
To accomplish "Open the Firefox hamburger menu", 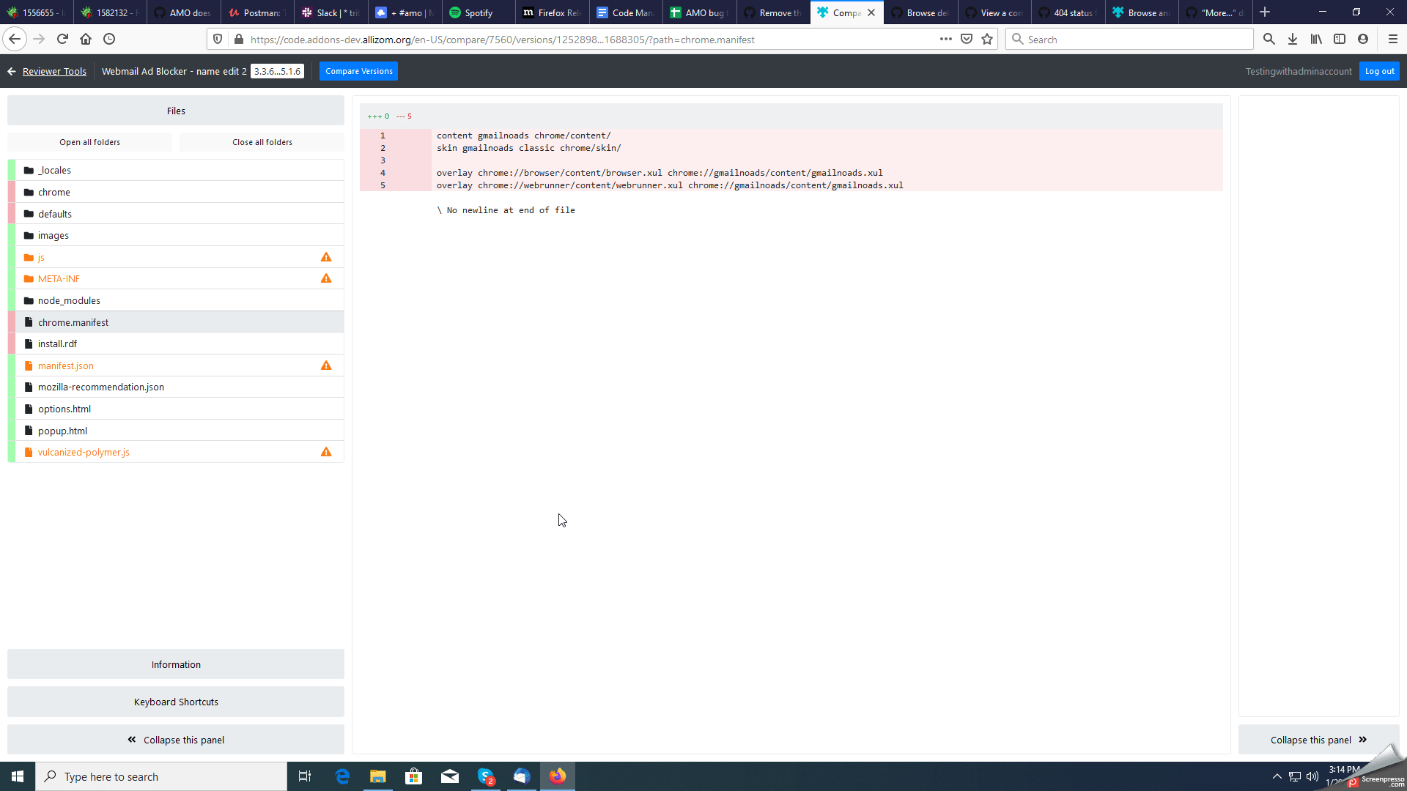I will click(x=1393, y=40).
